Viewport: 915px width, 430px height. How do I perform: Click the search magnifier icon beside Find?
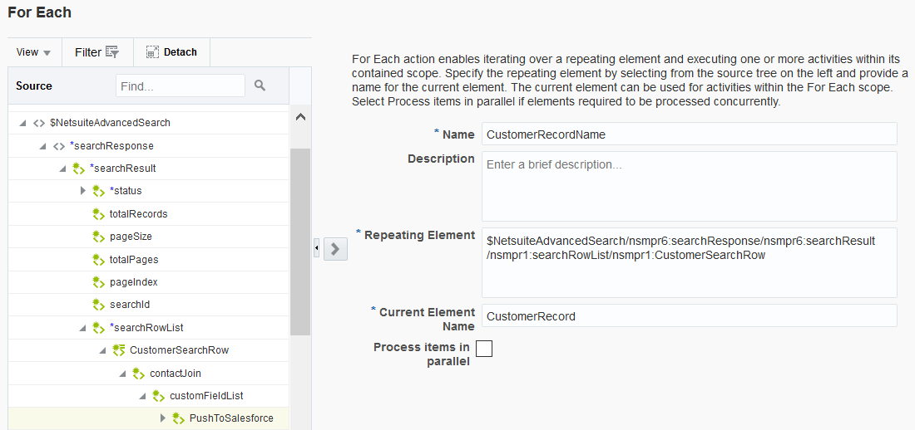[260, 86]
